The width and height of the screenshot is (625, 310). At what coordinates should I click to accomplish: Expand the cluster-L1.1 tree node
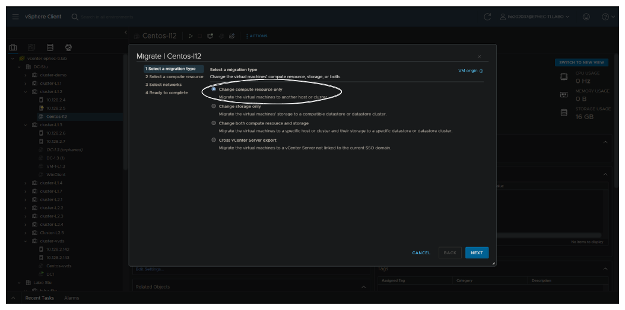26,84
